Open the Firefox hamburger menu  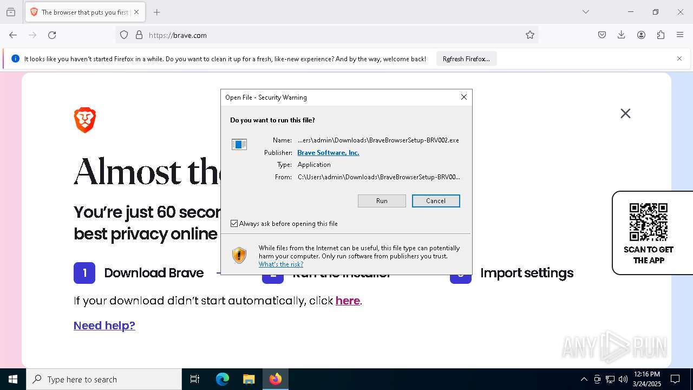pos(680,35)
